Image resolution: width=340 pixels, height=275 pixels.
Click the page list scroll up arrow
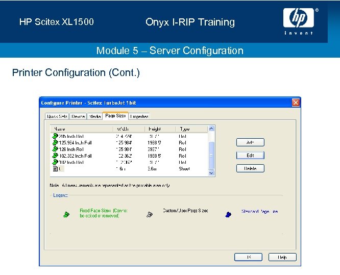tap(211, 129)
